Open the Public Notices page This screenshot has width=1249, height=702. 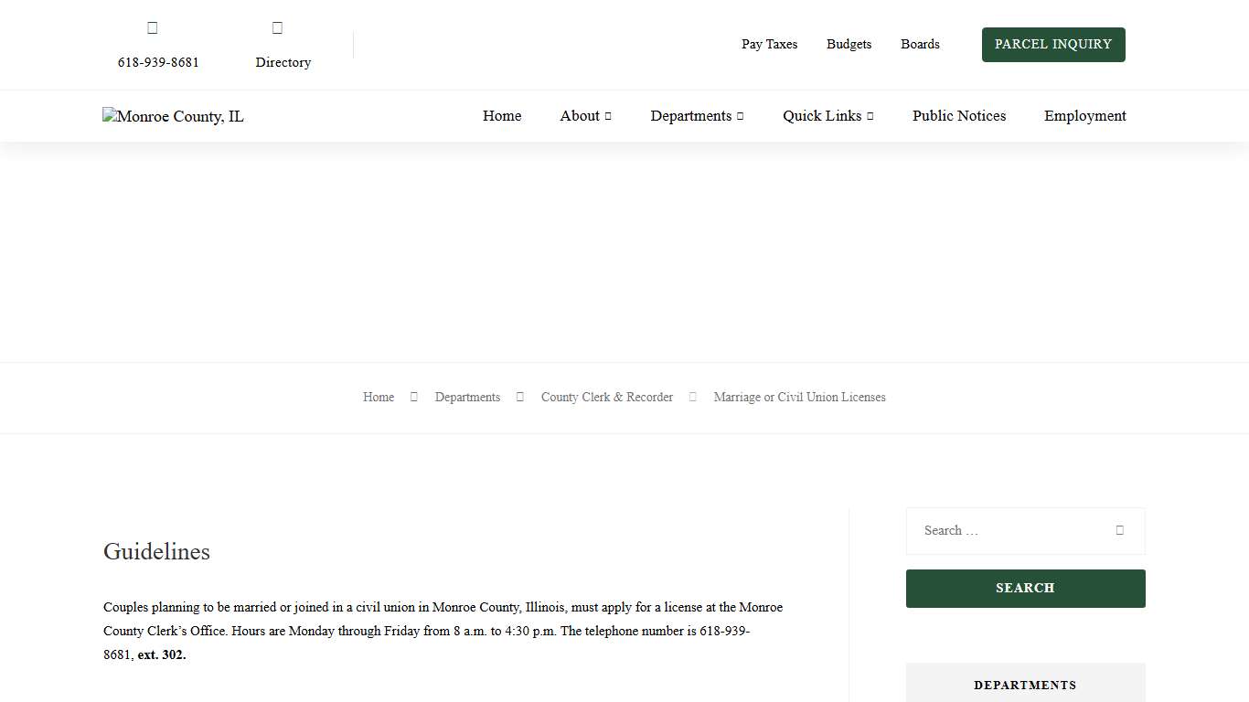958,116
